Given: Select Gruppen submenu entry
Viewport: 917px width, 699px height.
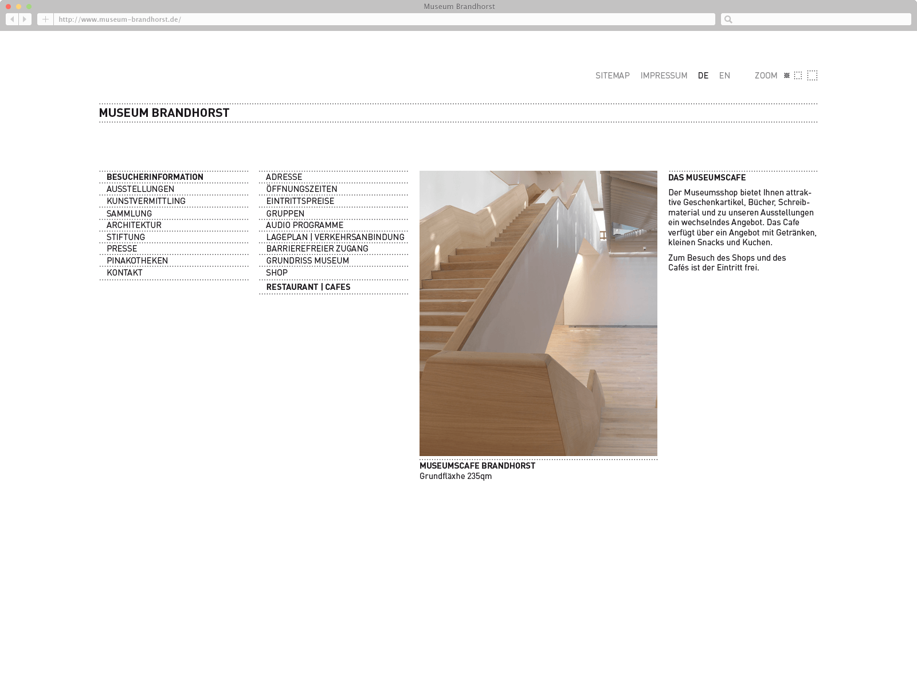Looking at the screenshot, I should point(285,214).
